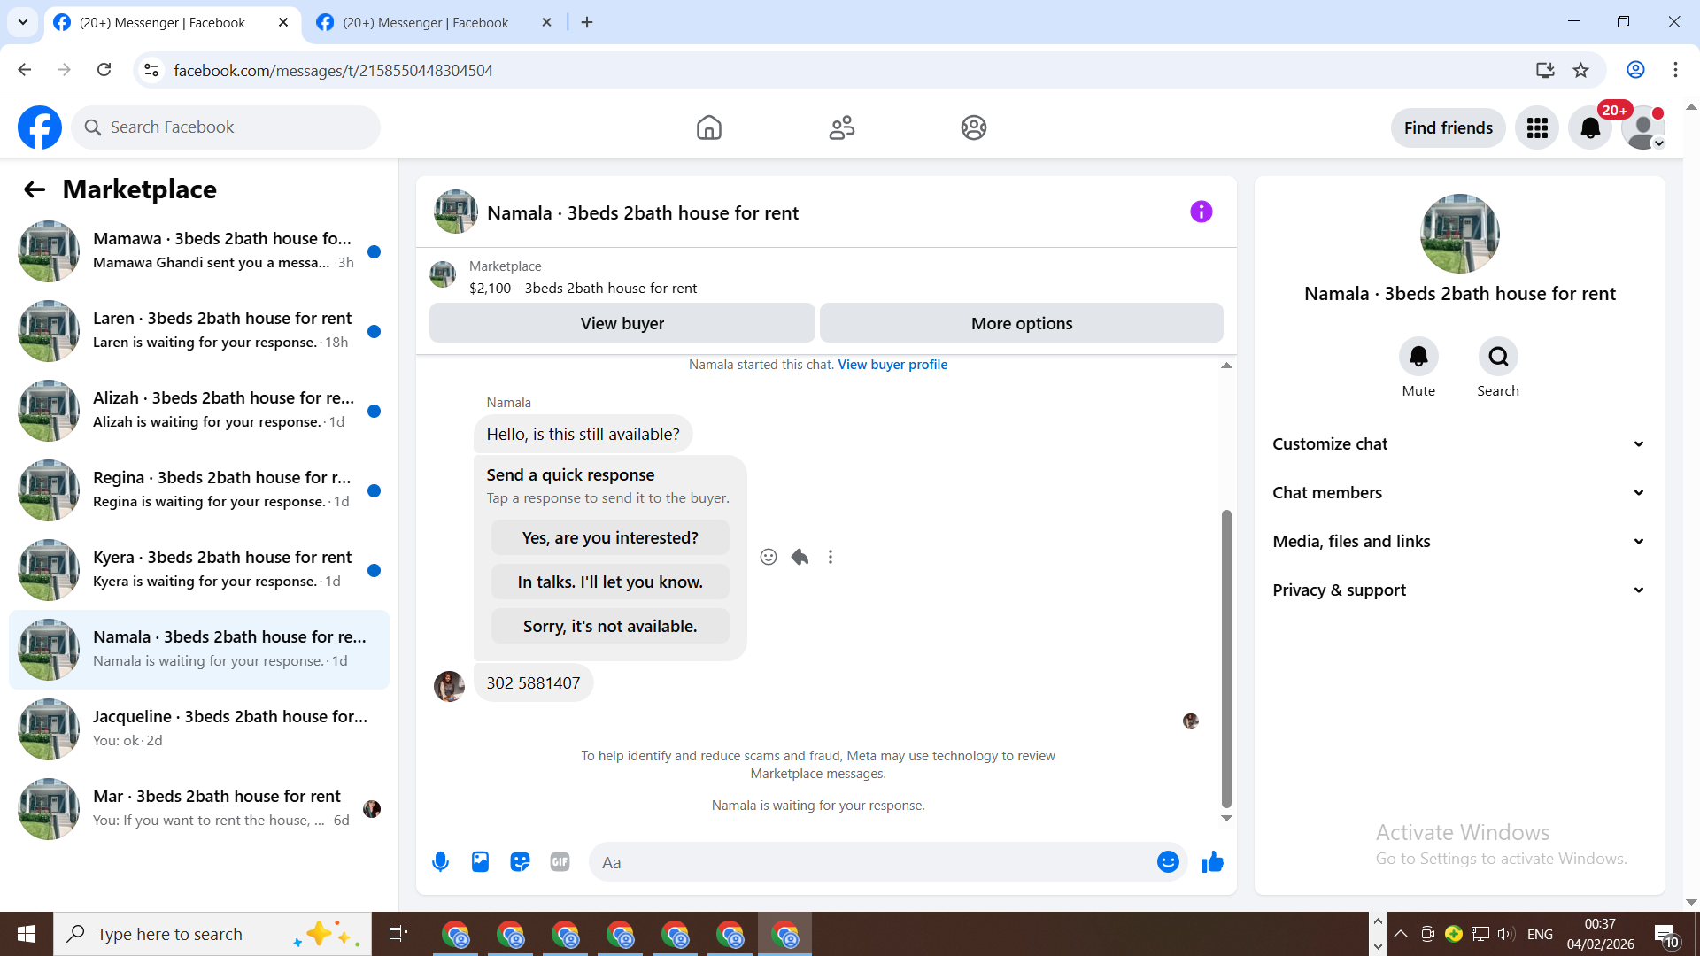Expand the Customize chat section
Screen dimensions: 1700x956
1459,443
